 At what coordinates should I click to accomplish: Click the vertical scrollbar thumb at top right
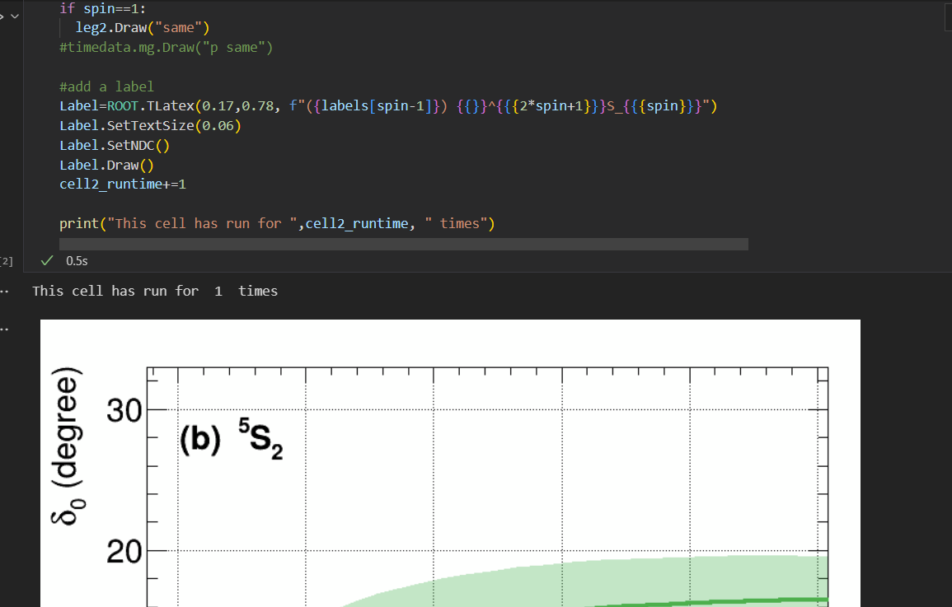(948, 16)
